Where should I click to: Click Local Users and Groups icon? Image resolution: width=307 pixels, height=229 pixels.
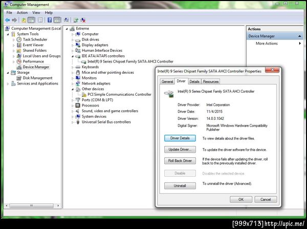click(19, 56)
